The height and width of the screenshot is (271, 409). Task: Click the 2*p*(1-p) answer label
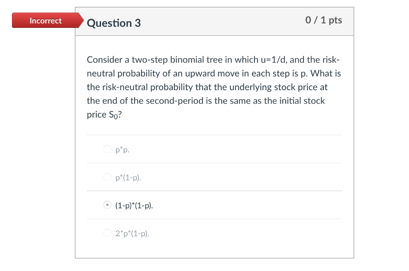[x=131, y=233]
